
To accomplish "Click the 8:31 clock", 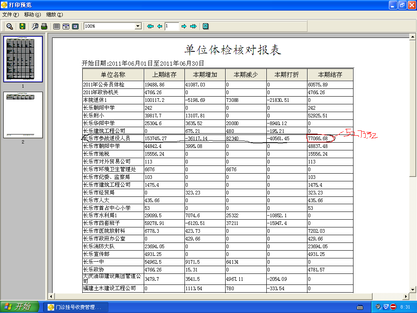I will point(405,307).
